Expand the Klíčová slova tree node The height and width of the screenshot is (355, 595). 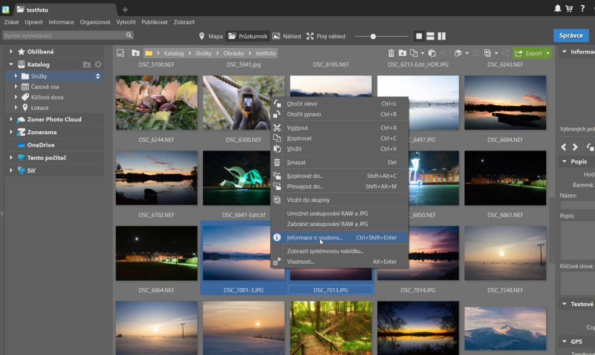pyautogui.click(x=16, y=97)
